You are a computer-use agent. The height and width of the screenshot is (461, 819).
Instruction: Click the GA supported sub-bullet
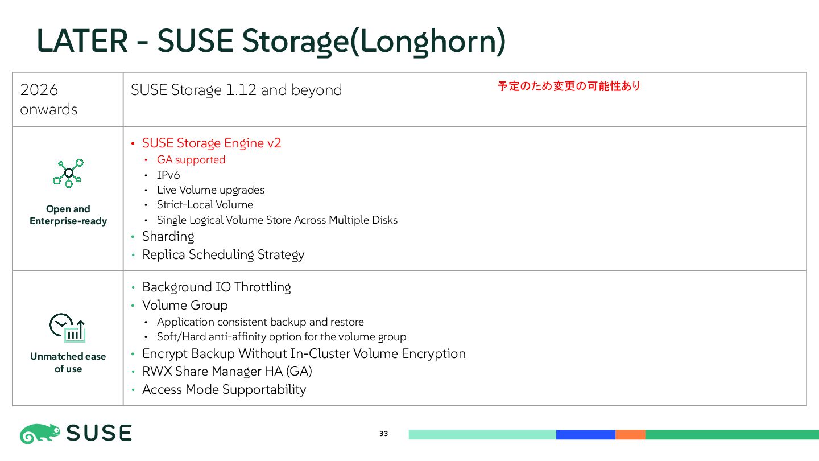click(191, 160)
